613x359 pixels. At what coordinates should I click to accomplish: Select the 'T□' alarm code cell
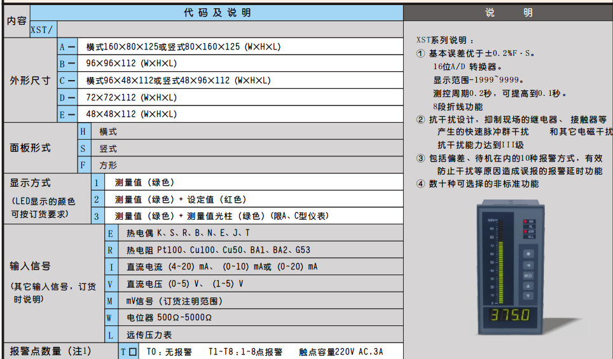point(128,351)
